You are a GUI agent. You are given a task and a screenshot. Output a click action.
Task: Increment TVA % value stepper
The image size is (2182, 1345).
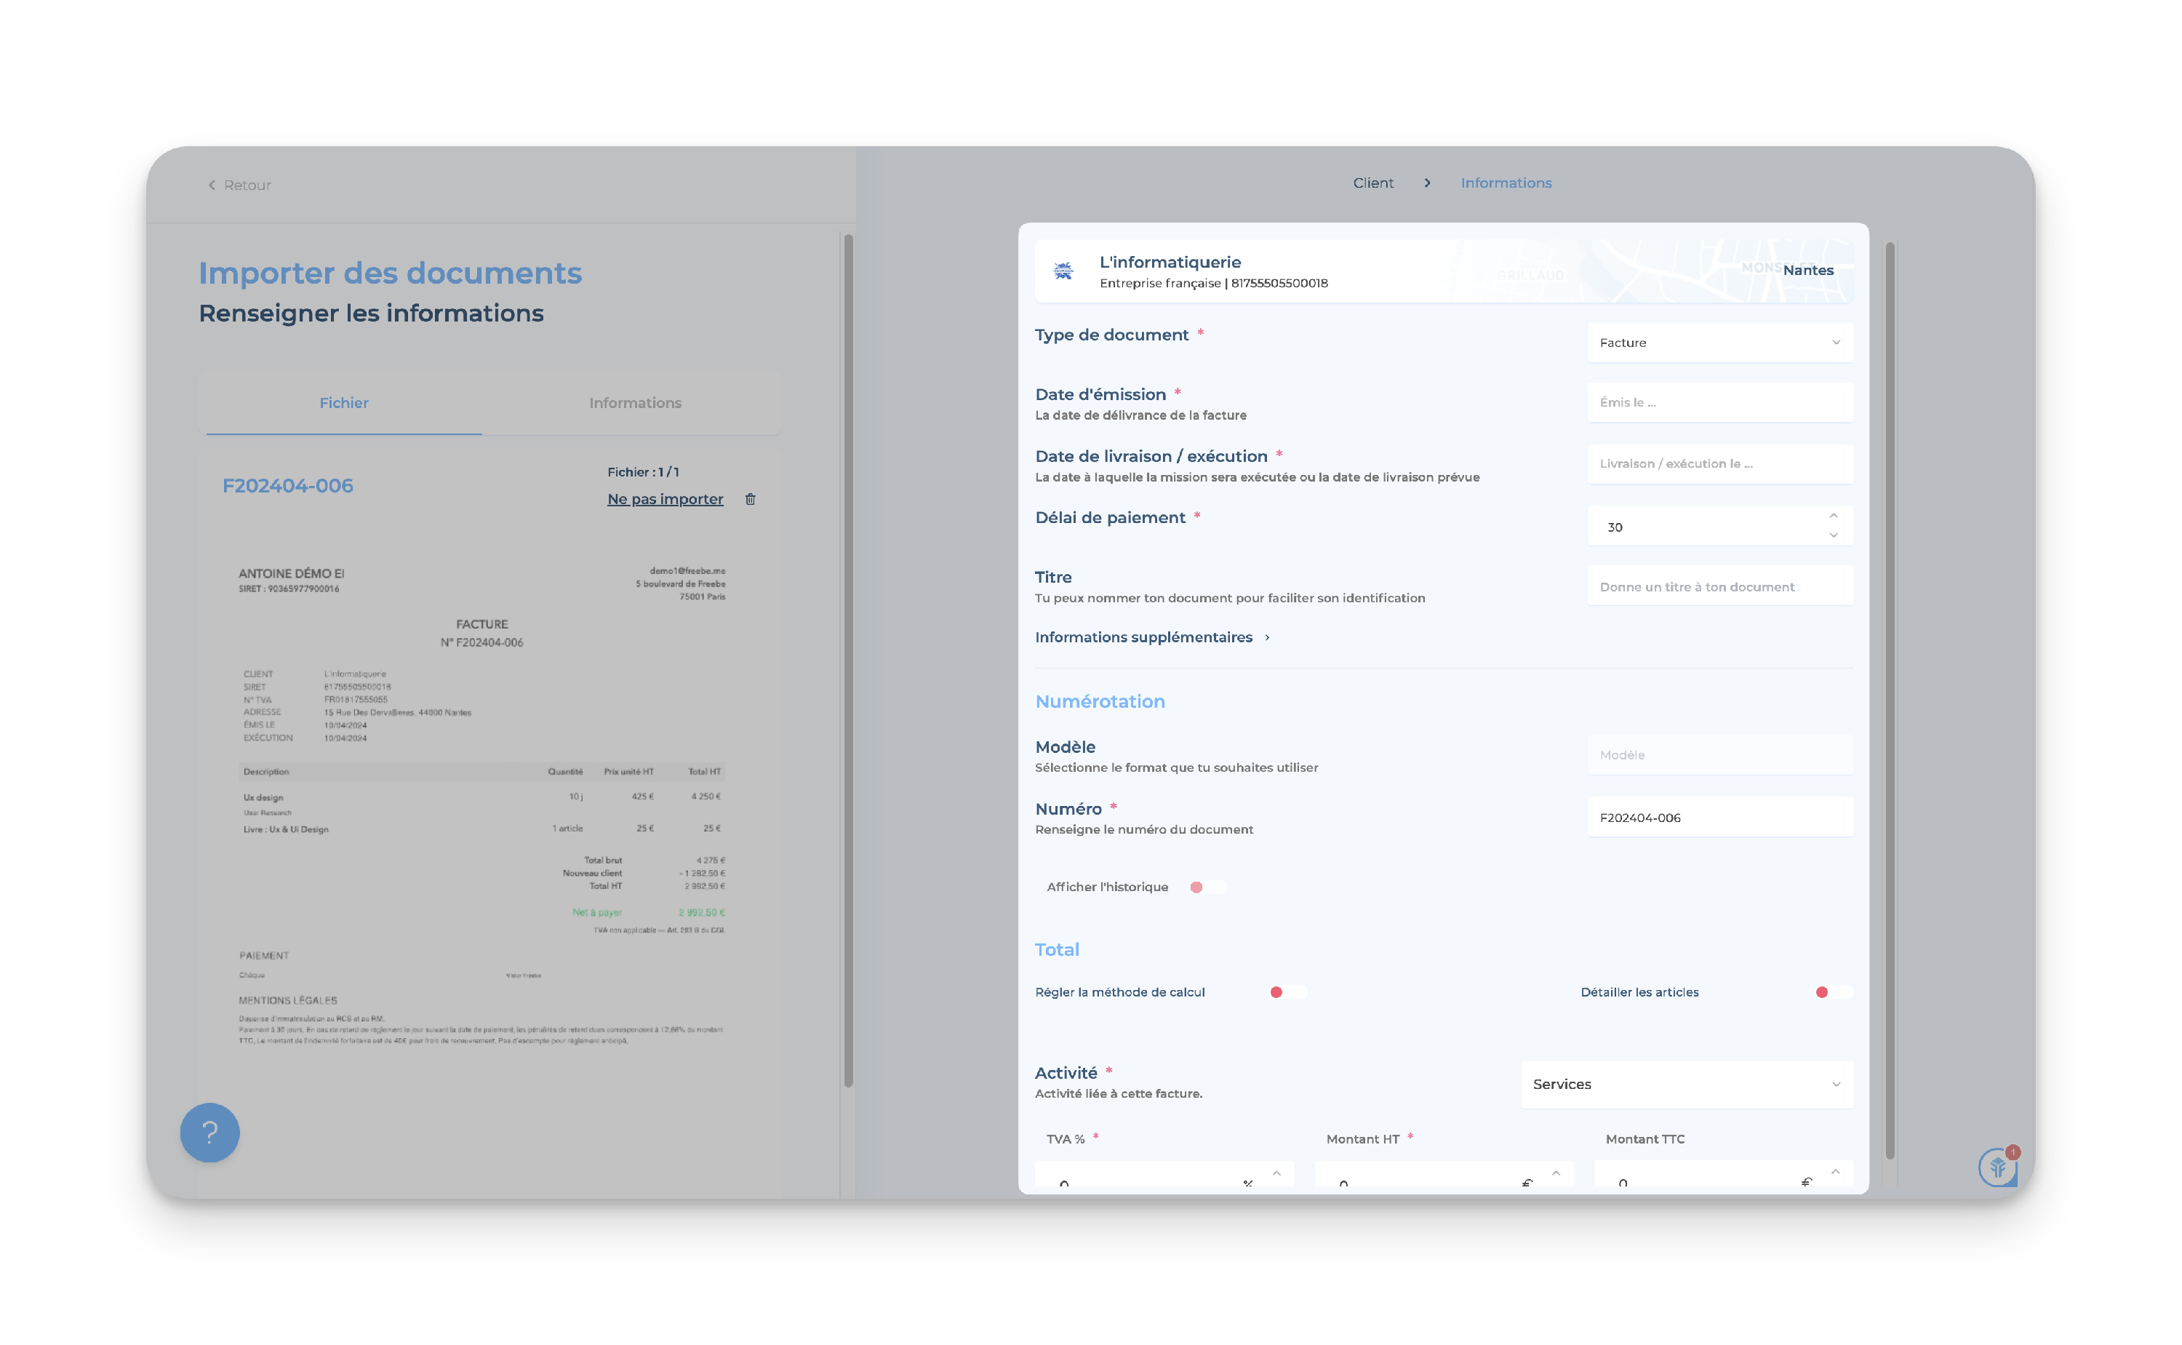(x=1276, y=1174)
